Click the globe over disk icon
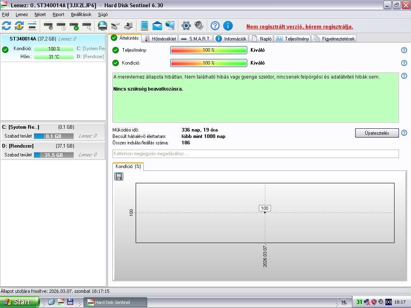This screenshot has width=411, height=308. click(x=102, y=26)
